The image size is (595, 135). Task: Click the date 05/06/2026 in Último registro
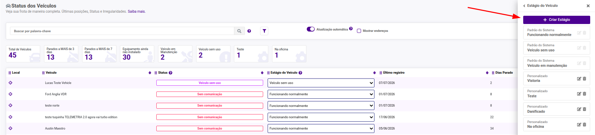pos(387,128)
